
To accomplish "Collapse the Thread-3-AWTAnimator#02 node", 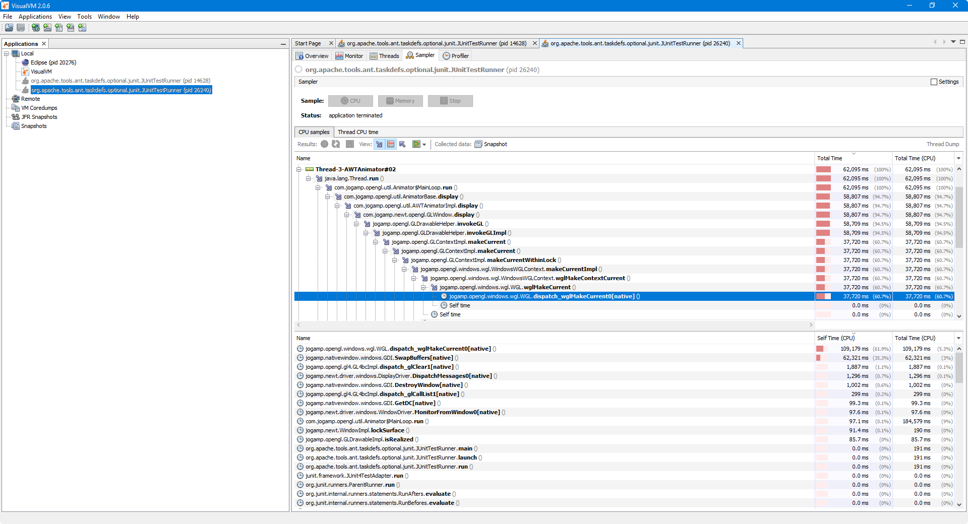I will coord(298,169).
